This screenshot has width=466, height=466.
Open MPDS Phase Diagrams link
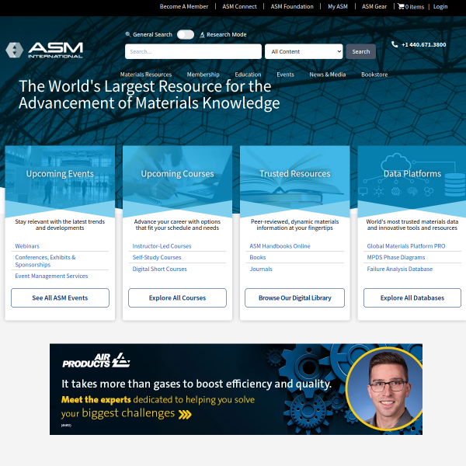point(396,257)
